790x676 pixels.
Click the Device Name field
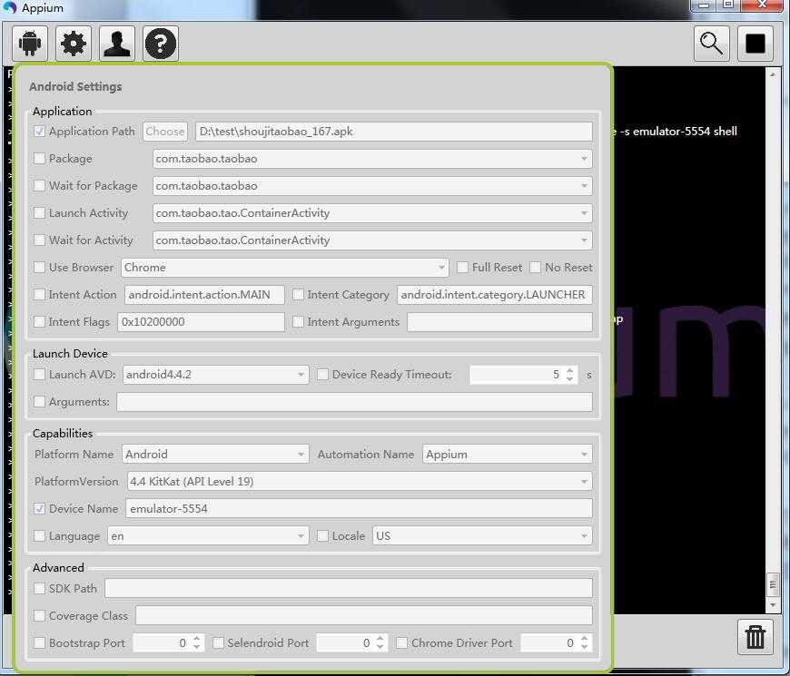pyautogui.click(x=360, y=509)
